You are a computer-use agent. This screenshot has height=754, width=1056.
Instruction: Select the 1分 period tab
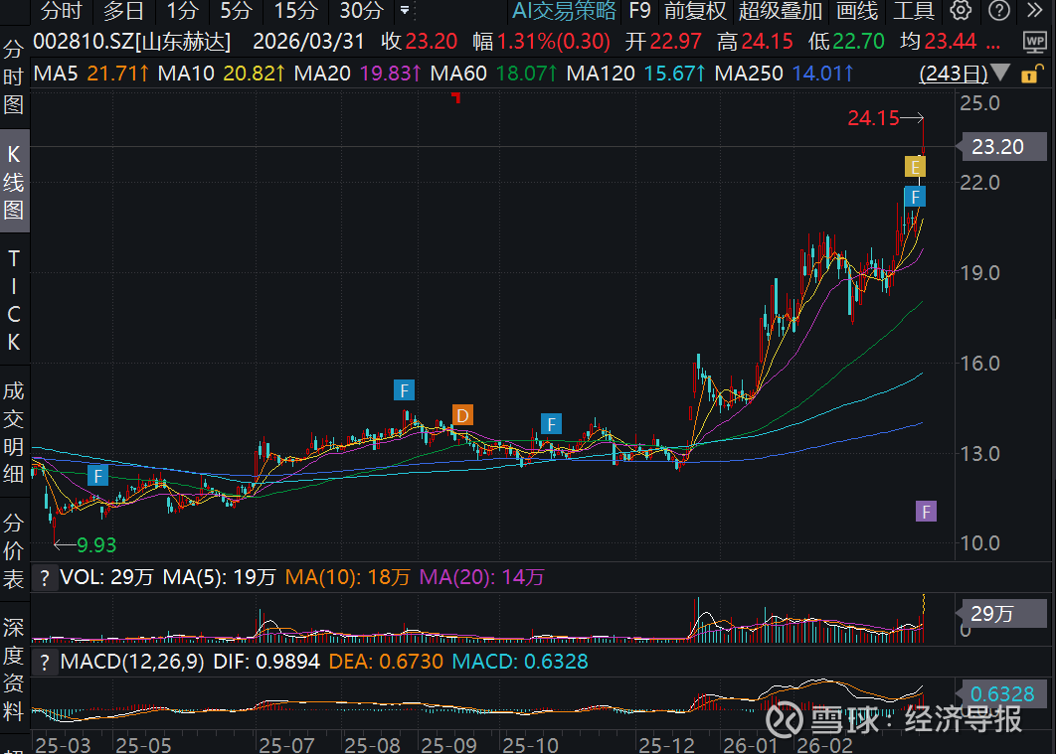coord(182,10)
